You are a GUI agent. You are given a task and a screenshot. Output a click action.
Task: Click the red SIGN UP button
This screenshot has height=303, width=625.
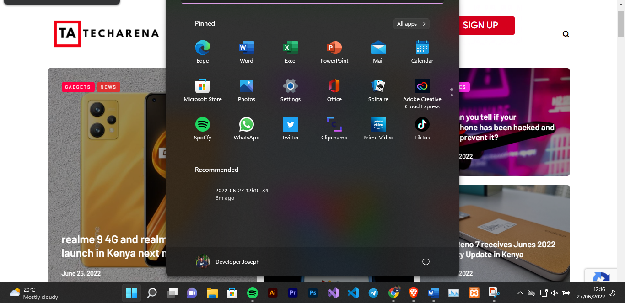480,26
